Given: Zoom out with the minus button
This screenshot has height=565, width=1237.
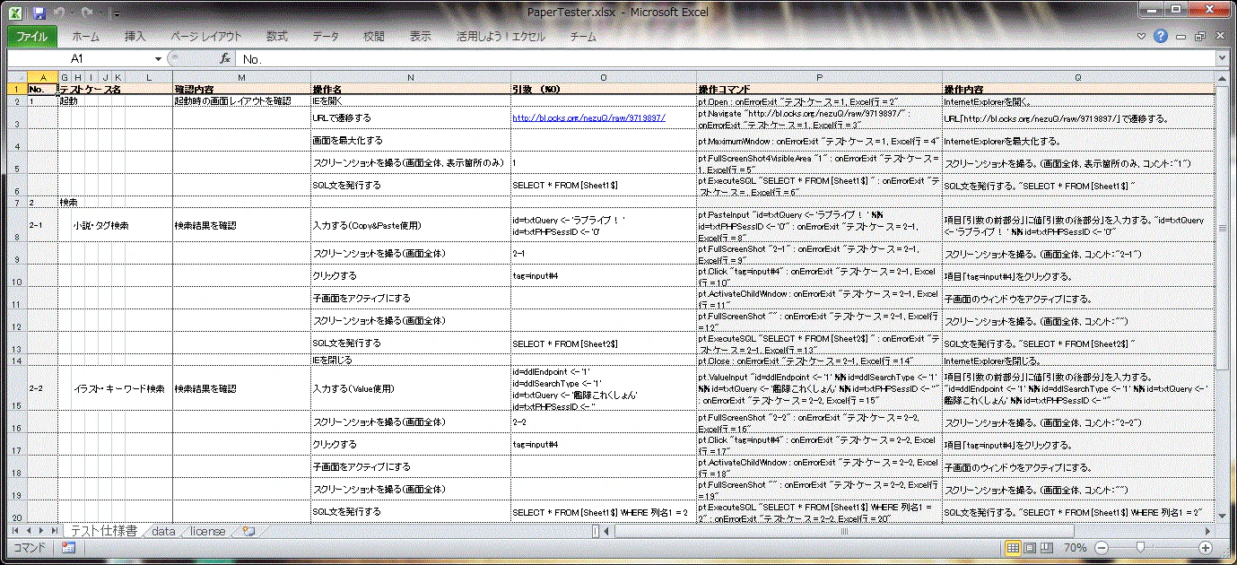Looking at the screenshot, I should pyautogui.click(x=1102, y=548).
